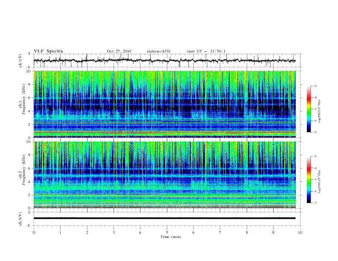The width and height of the screenshot is (338, 261).
Task: Click the "5" volt tick on ch.1(V) axis
Action: (x=30, y=54)
